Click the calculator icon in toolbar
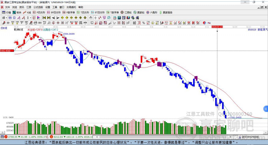 (119, 18)
